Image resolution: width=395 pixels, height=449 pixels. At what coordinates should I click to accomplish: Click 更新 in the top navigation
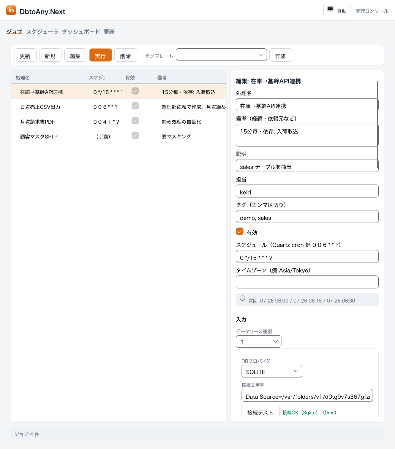click(x=109, y=32)
